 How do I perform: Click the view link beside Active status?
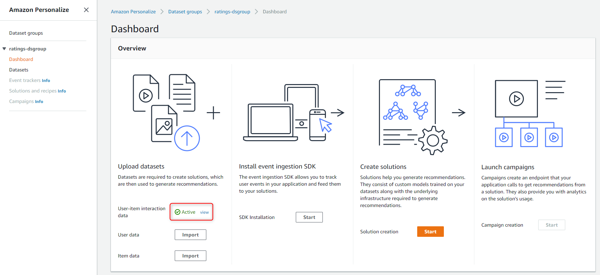(204, 212)
